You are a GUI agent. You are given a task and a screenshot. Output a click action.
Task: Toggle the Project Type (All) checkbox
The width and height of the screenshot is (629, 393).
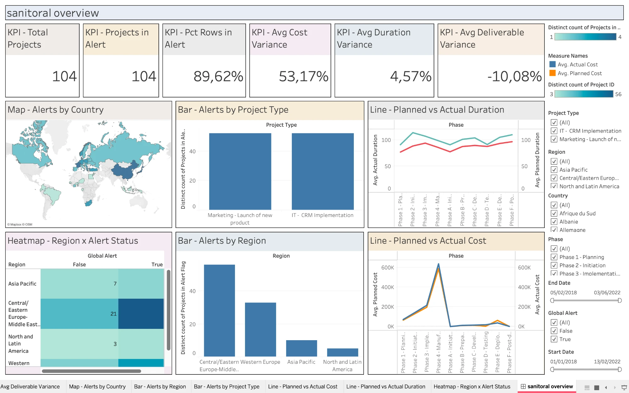click(x=554, y=123)
